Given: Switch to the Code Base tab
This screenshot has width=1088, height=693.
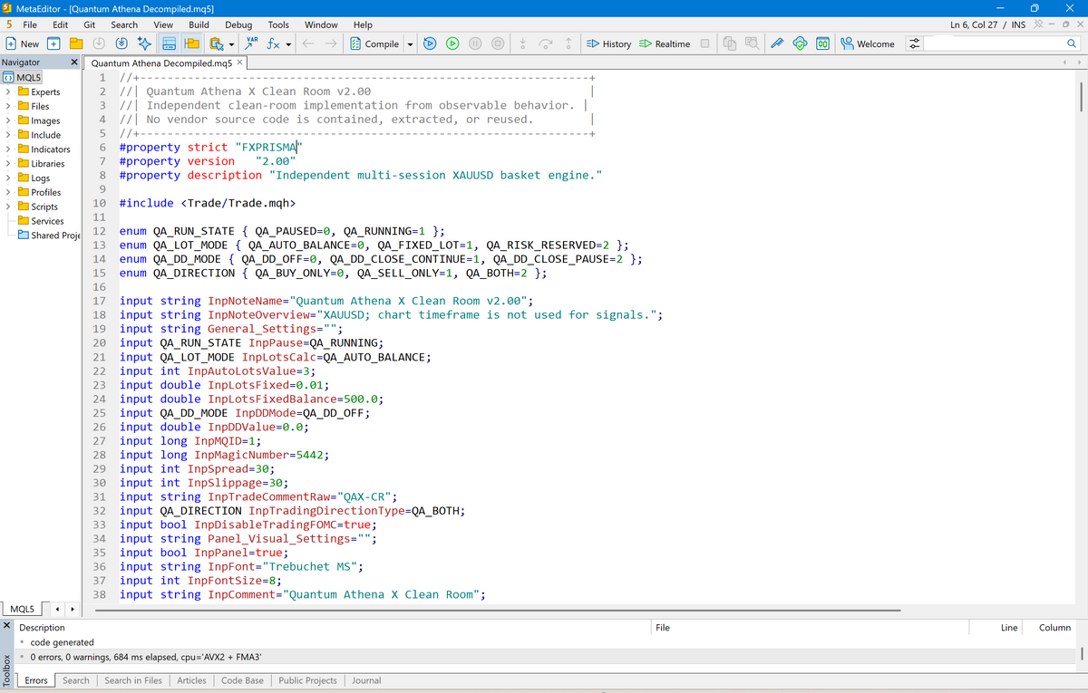Looking at the screenshot, I should [242, 680].
